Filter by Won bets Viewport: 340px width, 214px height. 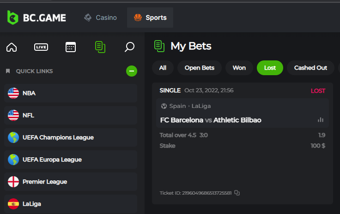point(239,68)
